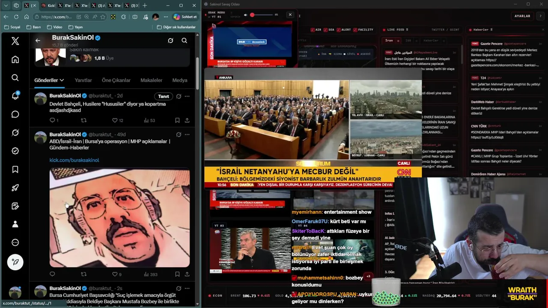Open more options for Devlet Bahçeli post

[187, 96]
